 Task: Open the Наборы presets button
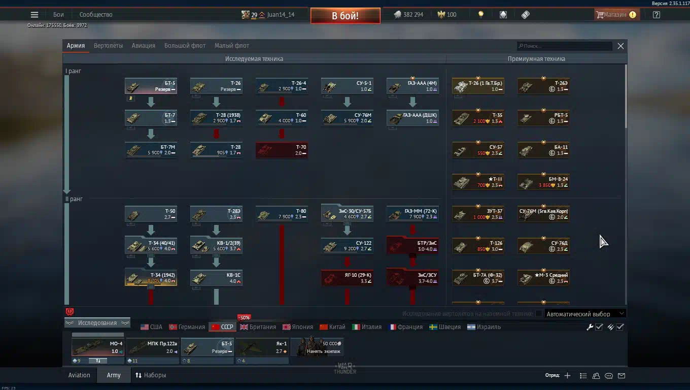click(151, 375)
